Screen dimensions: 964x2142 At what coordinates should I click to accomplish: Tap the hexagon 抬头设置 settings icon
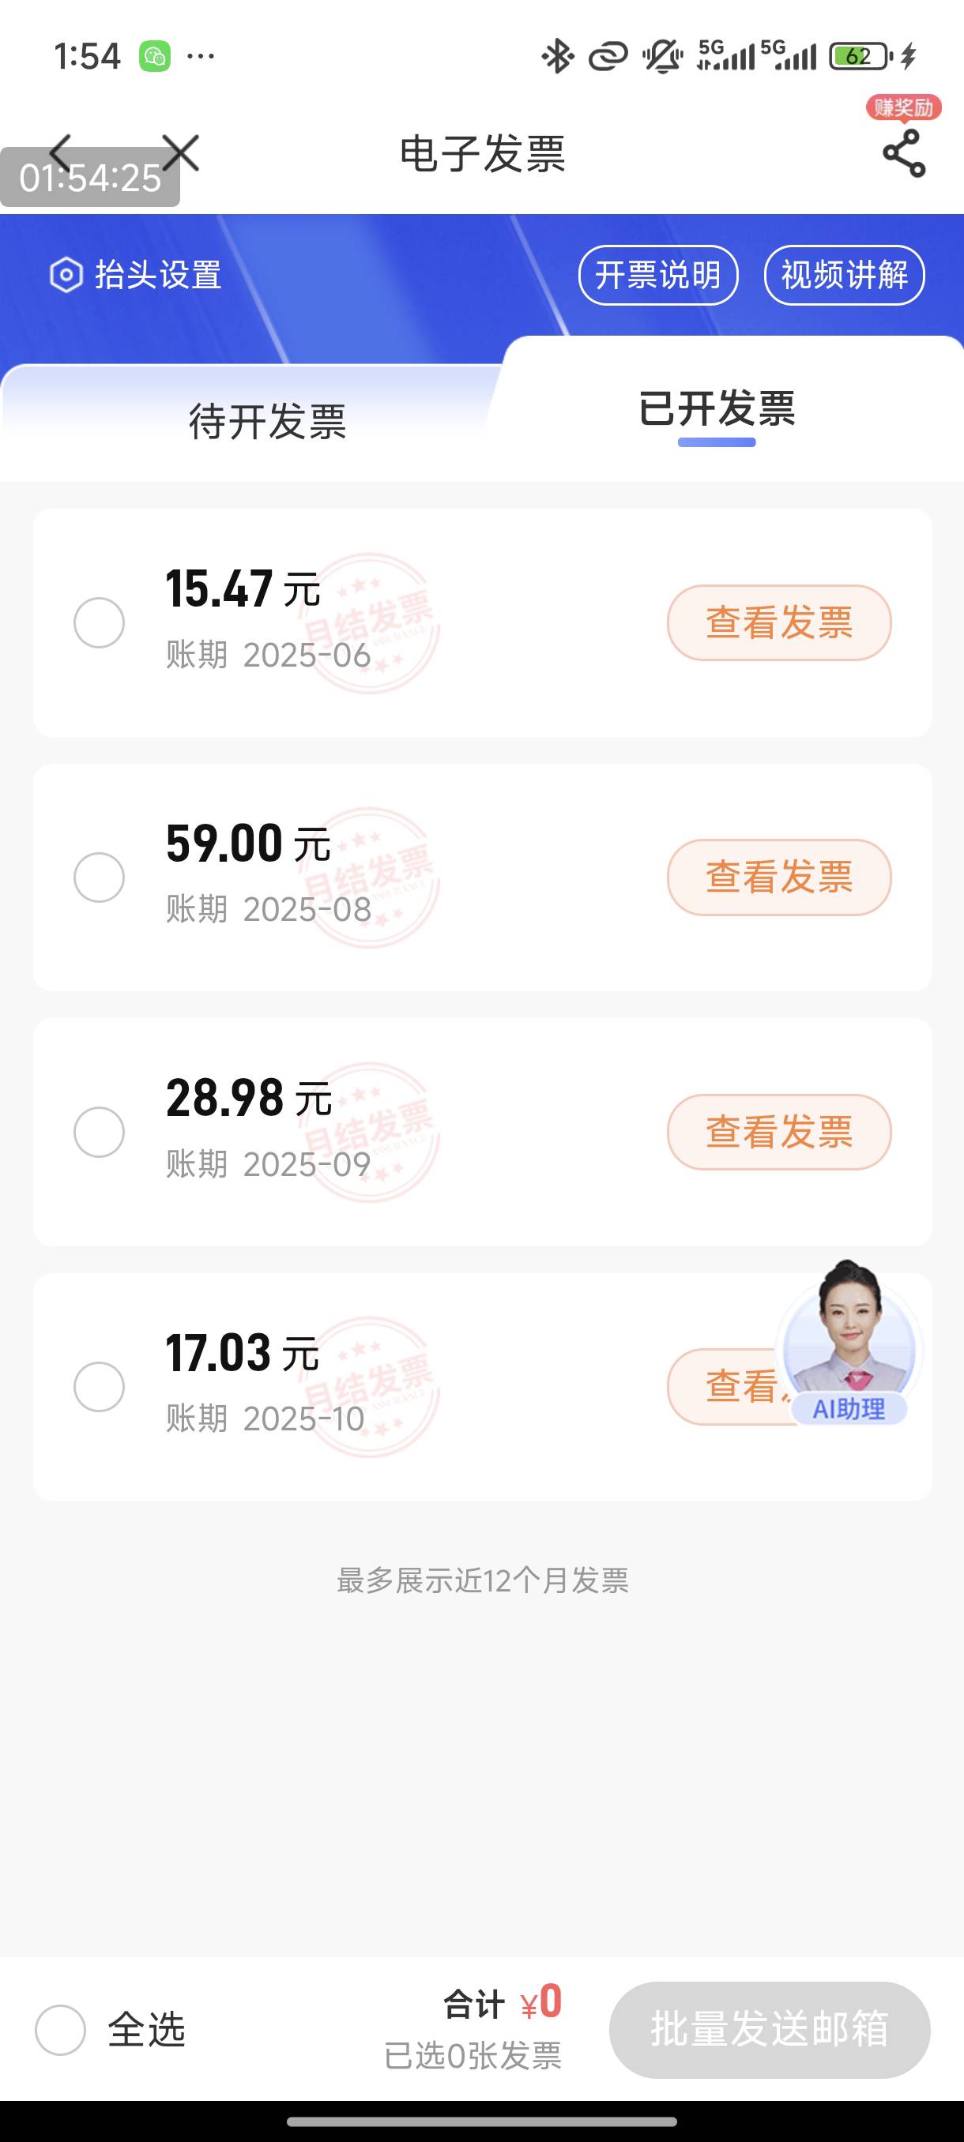tap(66, 275)
